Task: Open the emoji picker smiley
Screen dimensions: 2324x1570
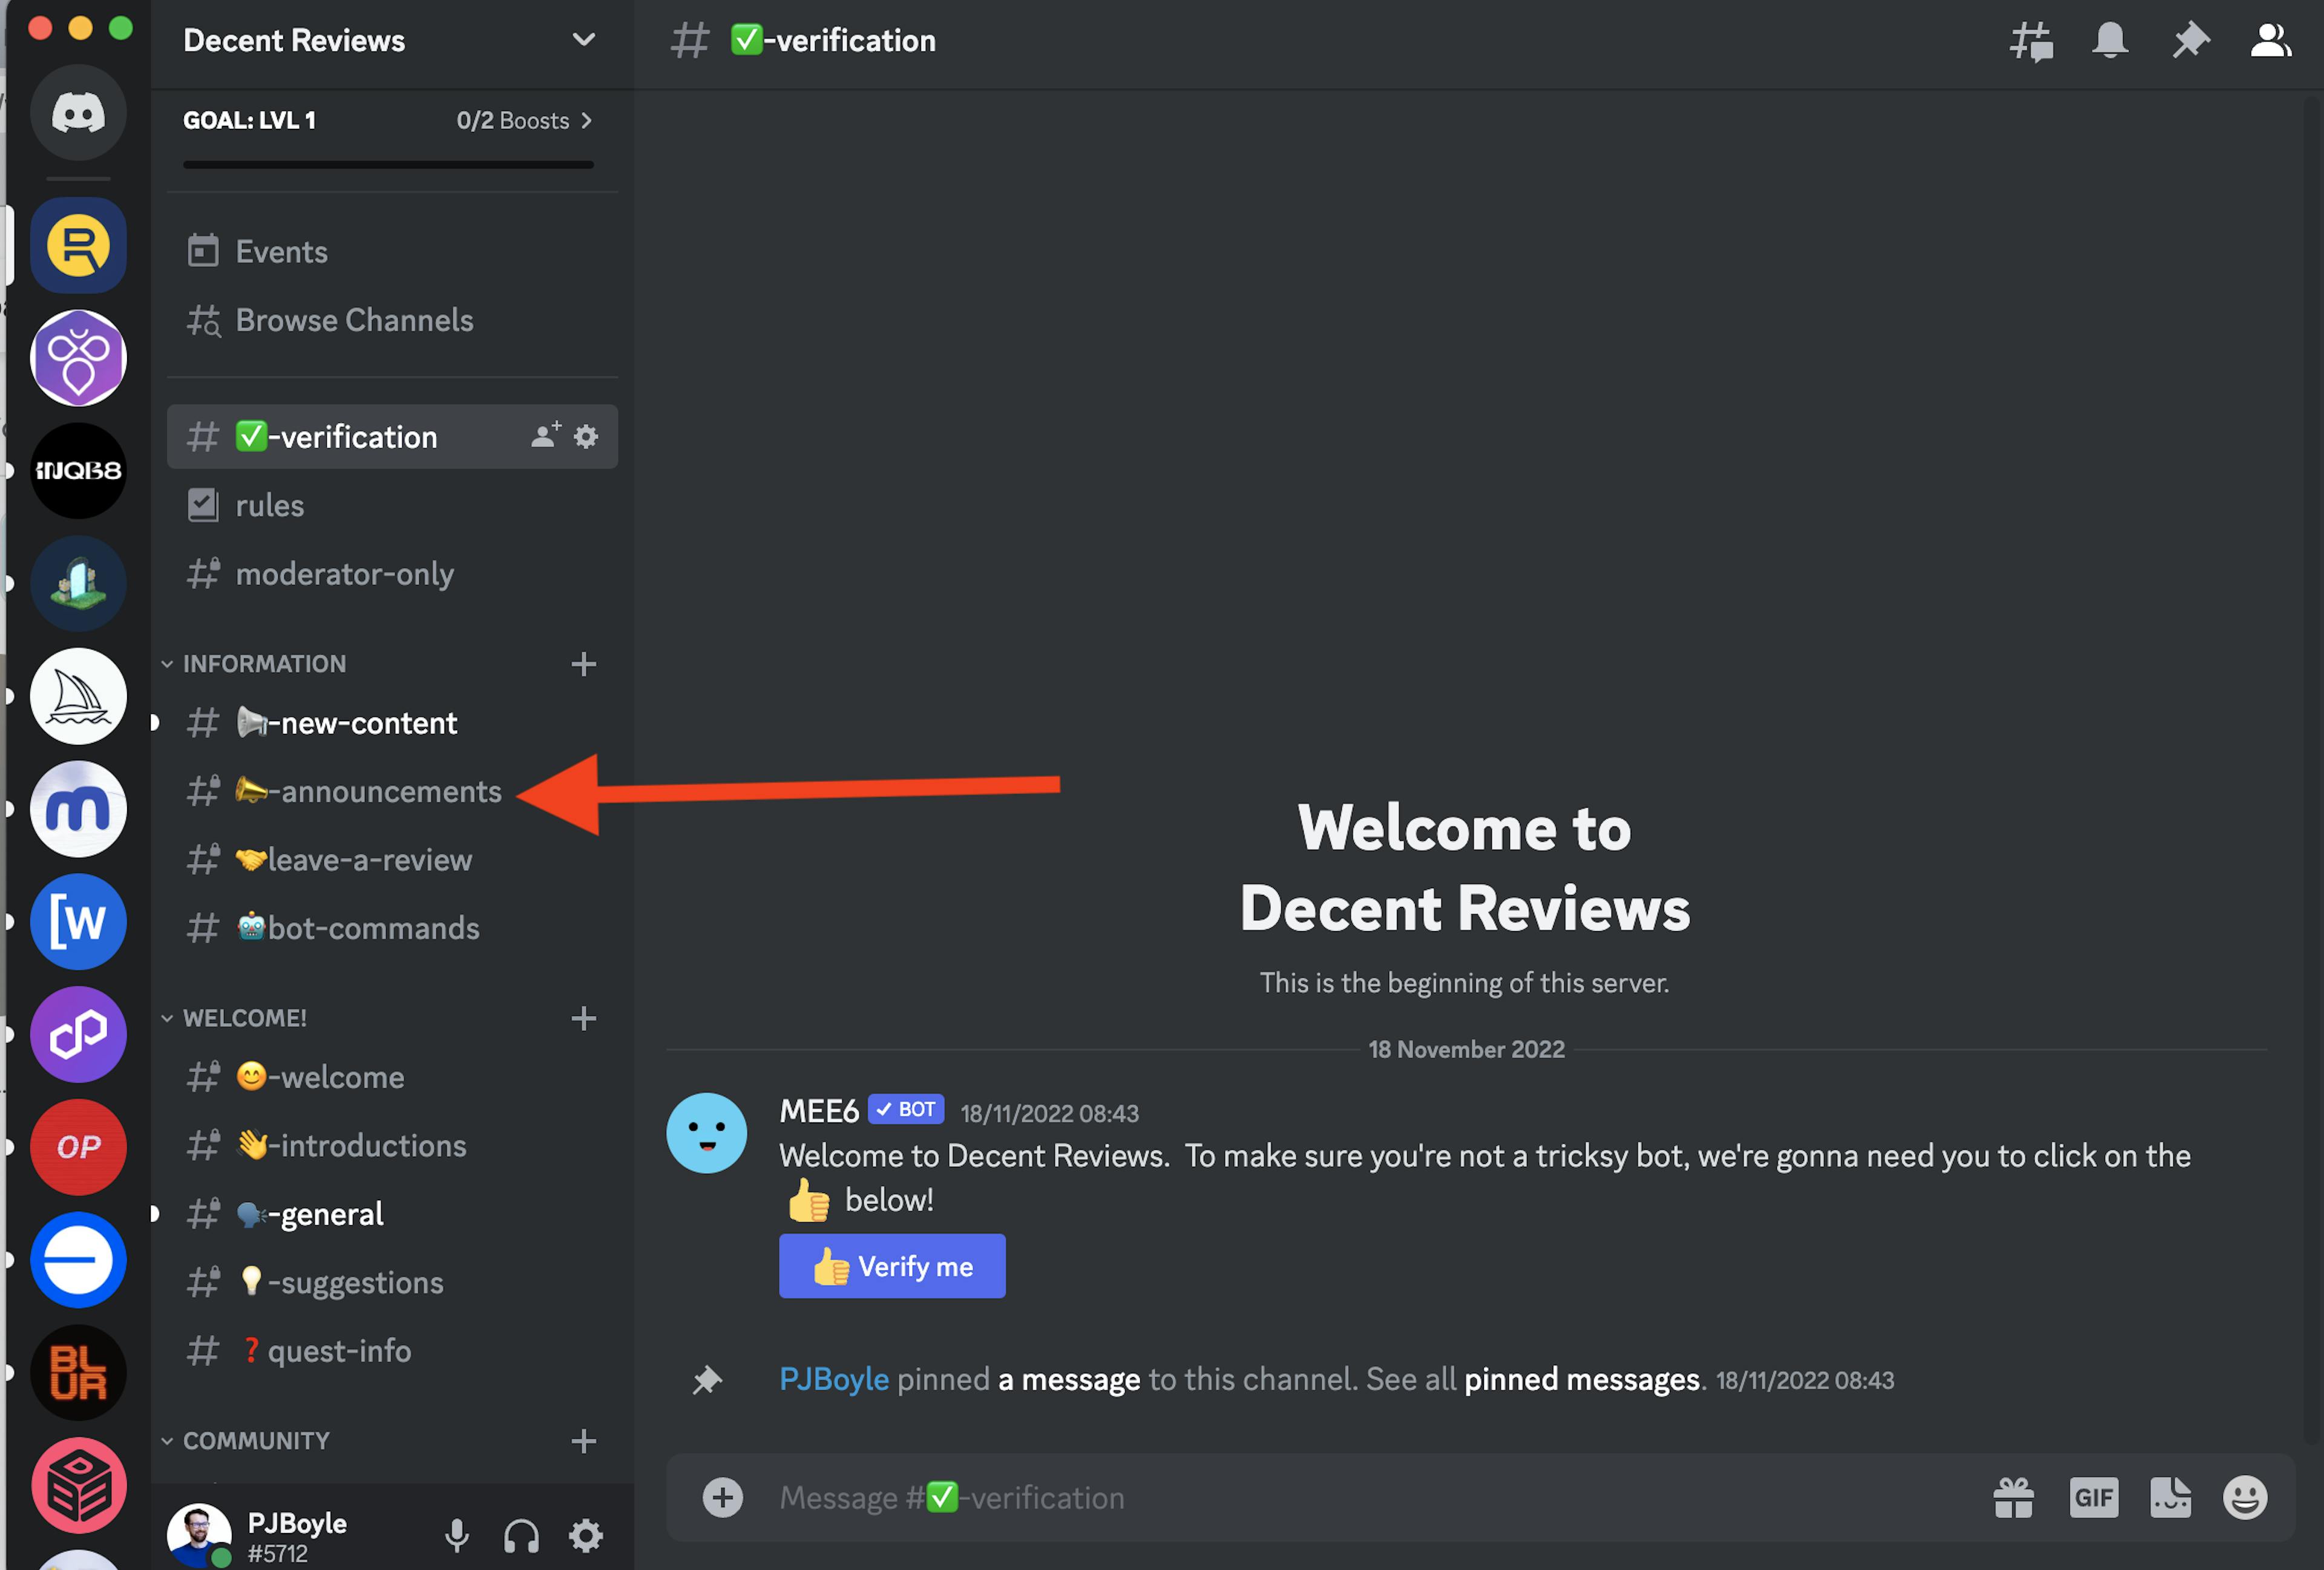Action: (2245, 1497)
